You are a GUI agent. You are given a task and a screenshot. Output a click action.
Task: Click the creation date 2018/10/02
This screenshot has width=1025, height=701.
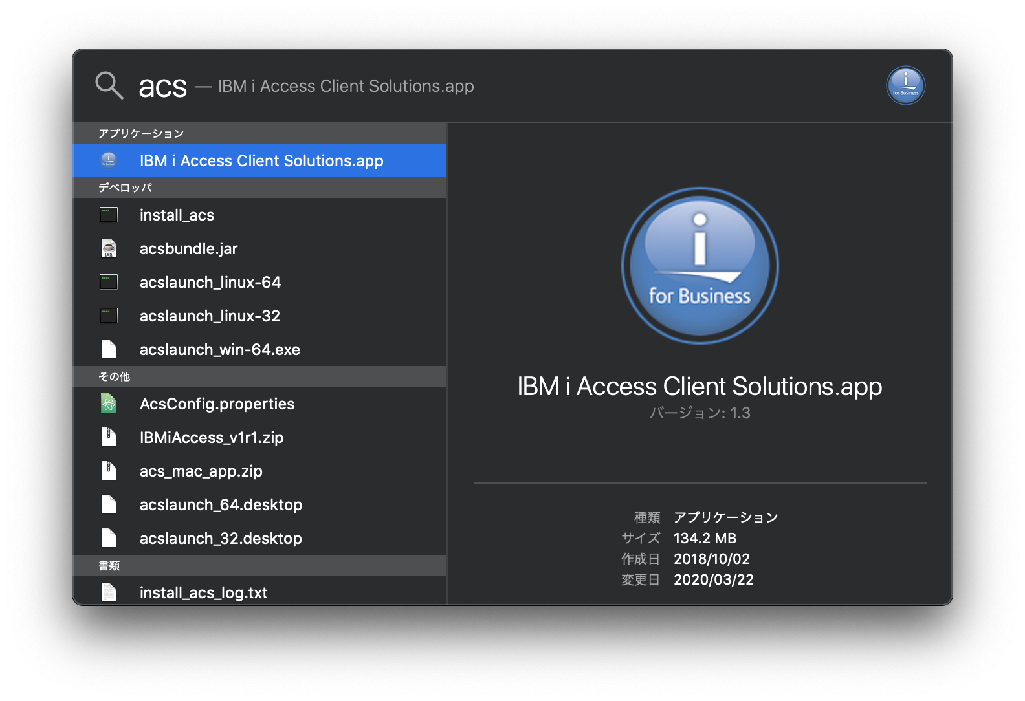click(712, 559)
